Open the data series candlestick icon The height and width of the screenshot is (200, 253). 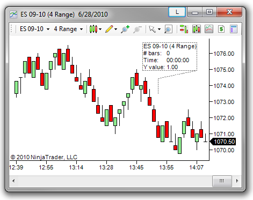click(x=197, y=29)
